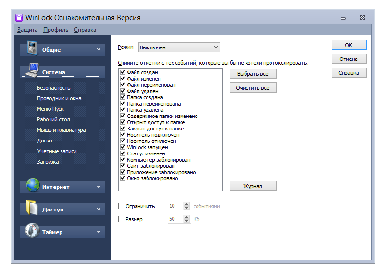Increase the событиями limit spinner value
The height and width of the screenshot is (270, 382).
tap(187, 204)
